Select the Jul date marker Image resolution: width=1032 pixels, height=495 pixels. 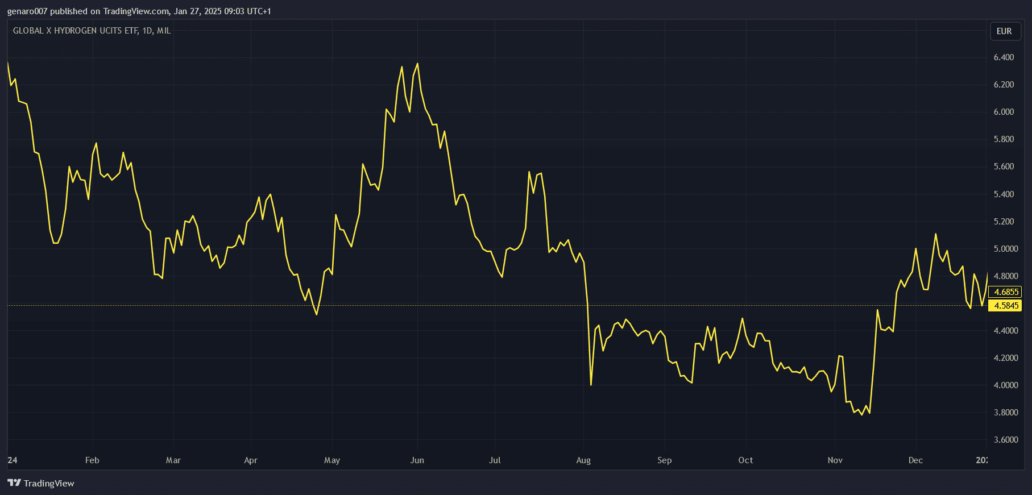click(495, 460)
